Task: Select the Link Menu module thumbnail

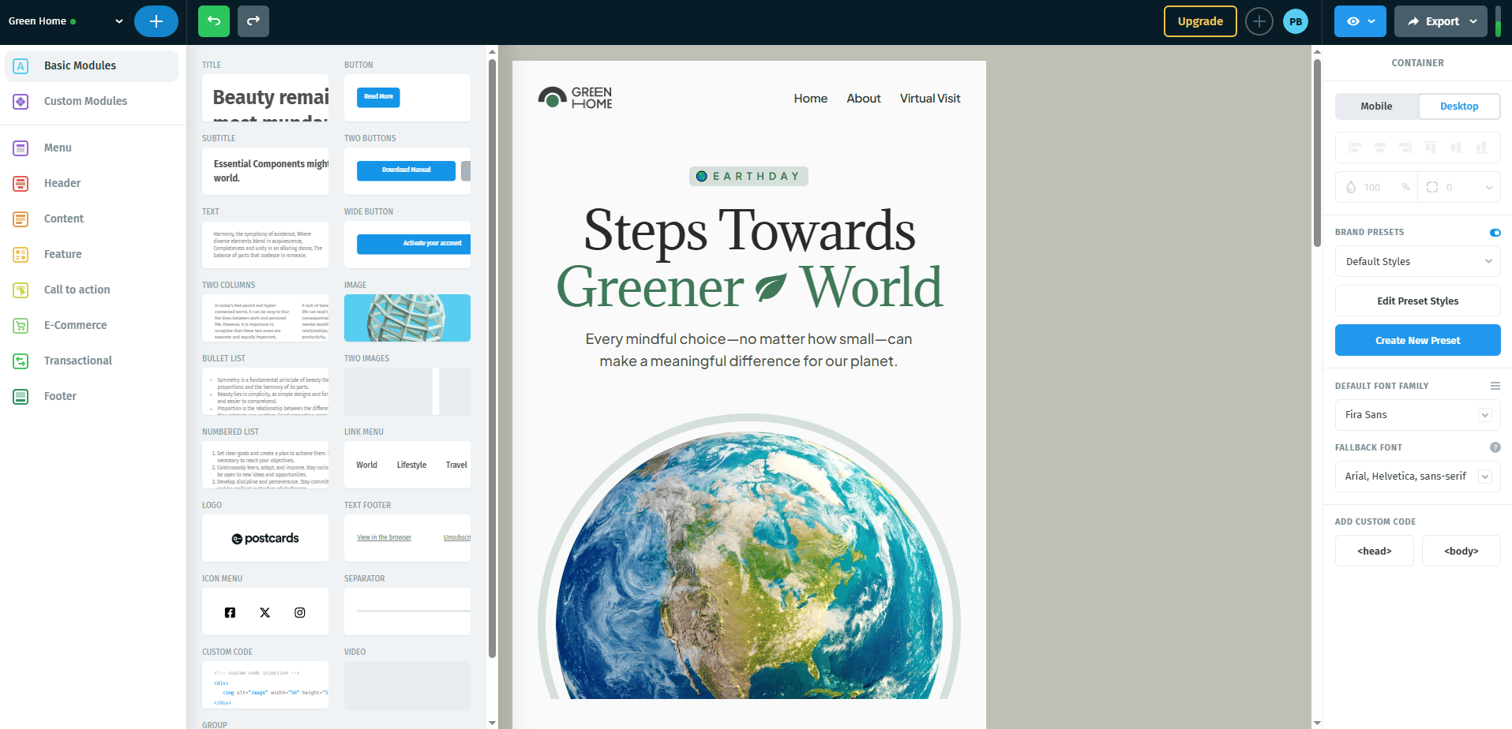Action: click(x=407, y=465)
